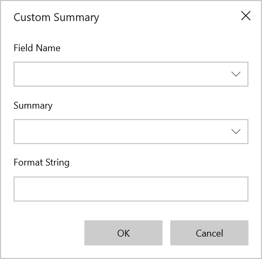
Task: Click the Custom Summary title text
Action: [56, 18]
